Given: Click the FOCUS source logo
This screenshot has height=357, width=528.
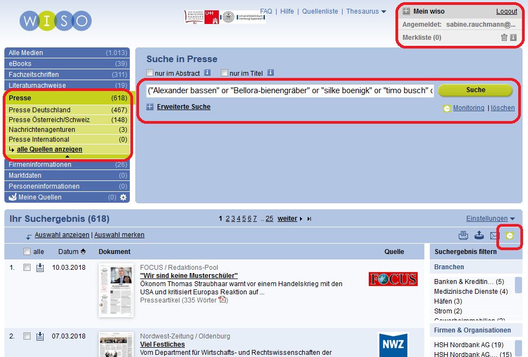Looking at the screenshot, I should click(x=393, y=279).
